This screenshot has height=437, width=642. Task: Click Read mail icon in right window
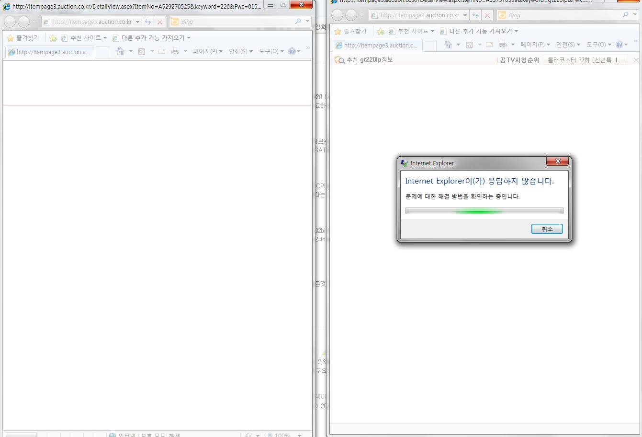tap(489, 45)
